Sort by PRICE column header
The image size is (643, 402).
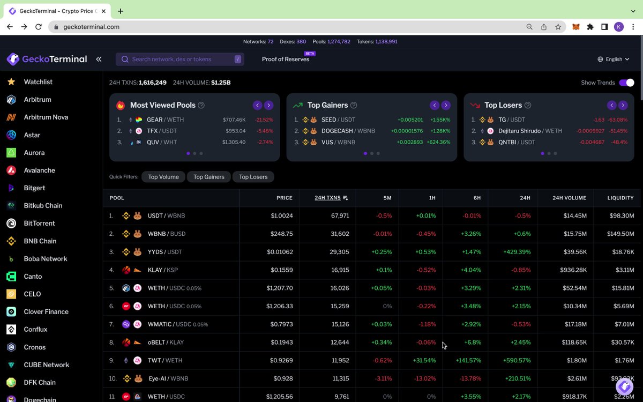pos(285,198)
